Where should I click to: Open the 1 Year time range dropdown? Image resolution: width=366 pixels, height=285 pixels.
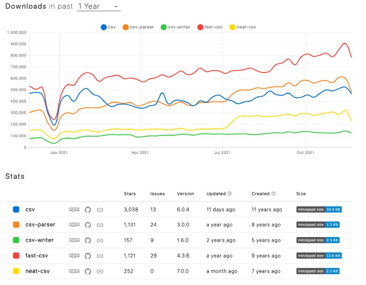coord(99,6)
